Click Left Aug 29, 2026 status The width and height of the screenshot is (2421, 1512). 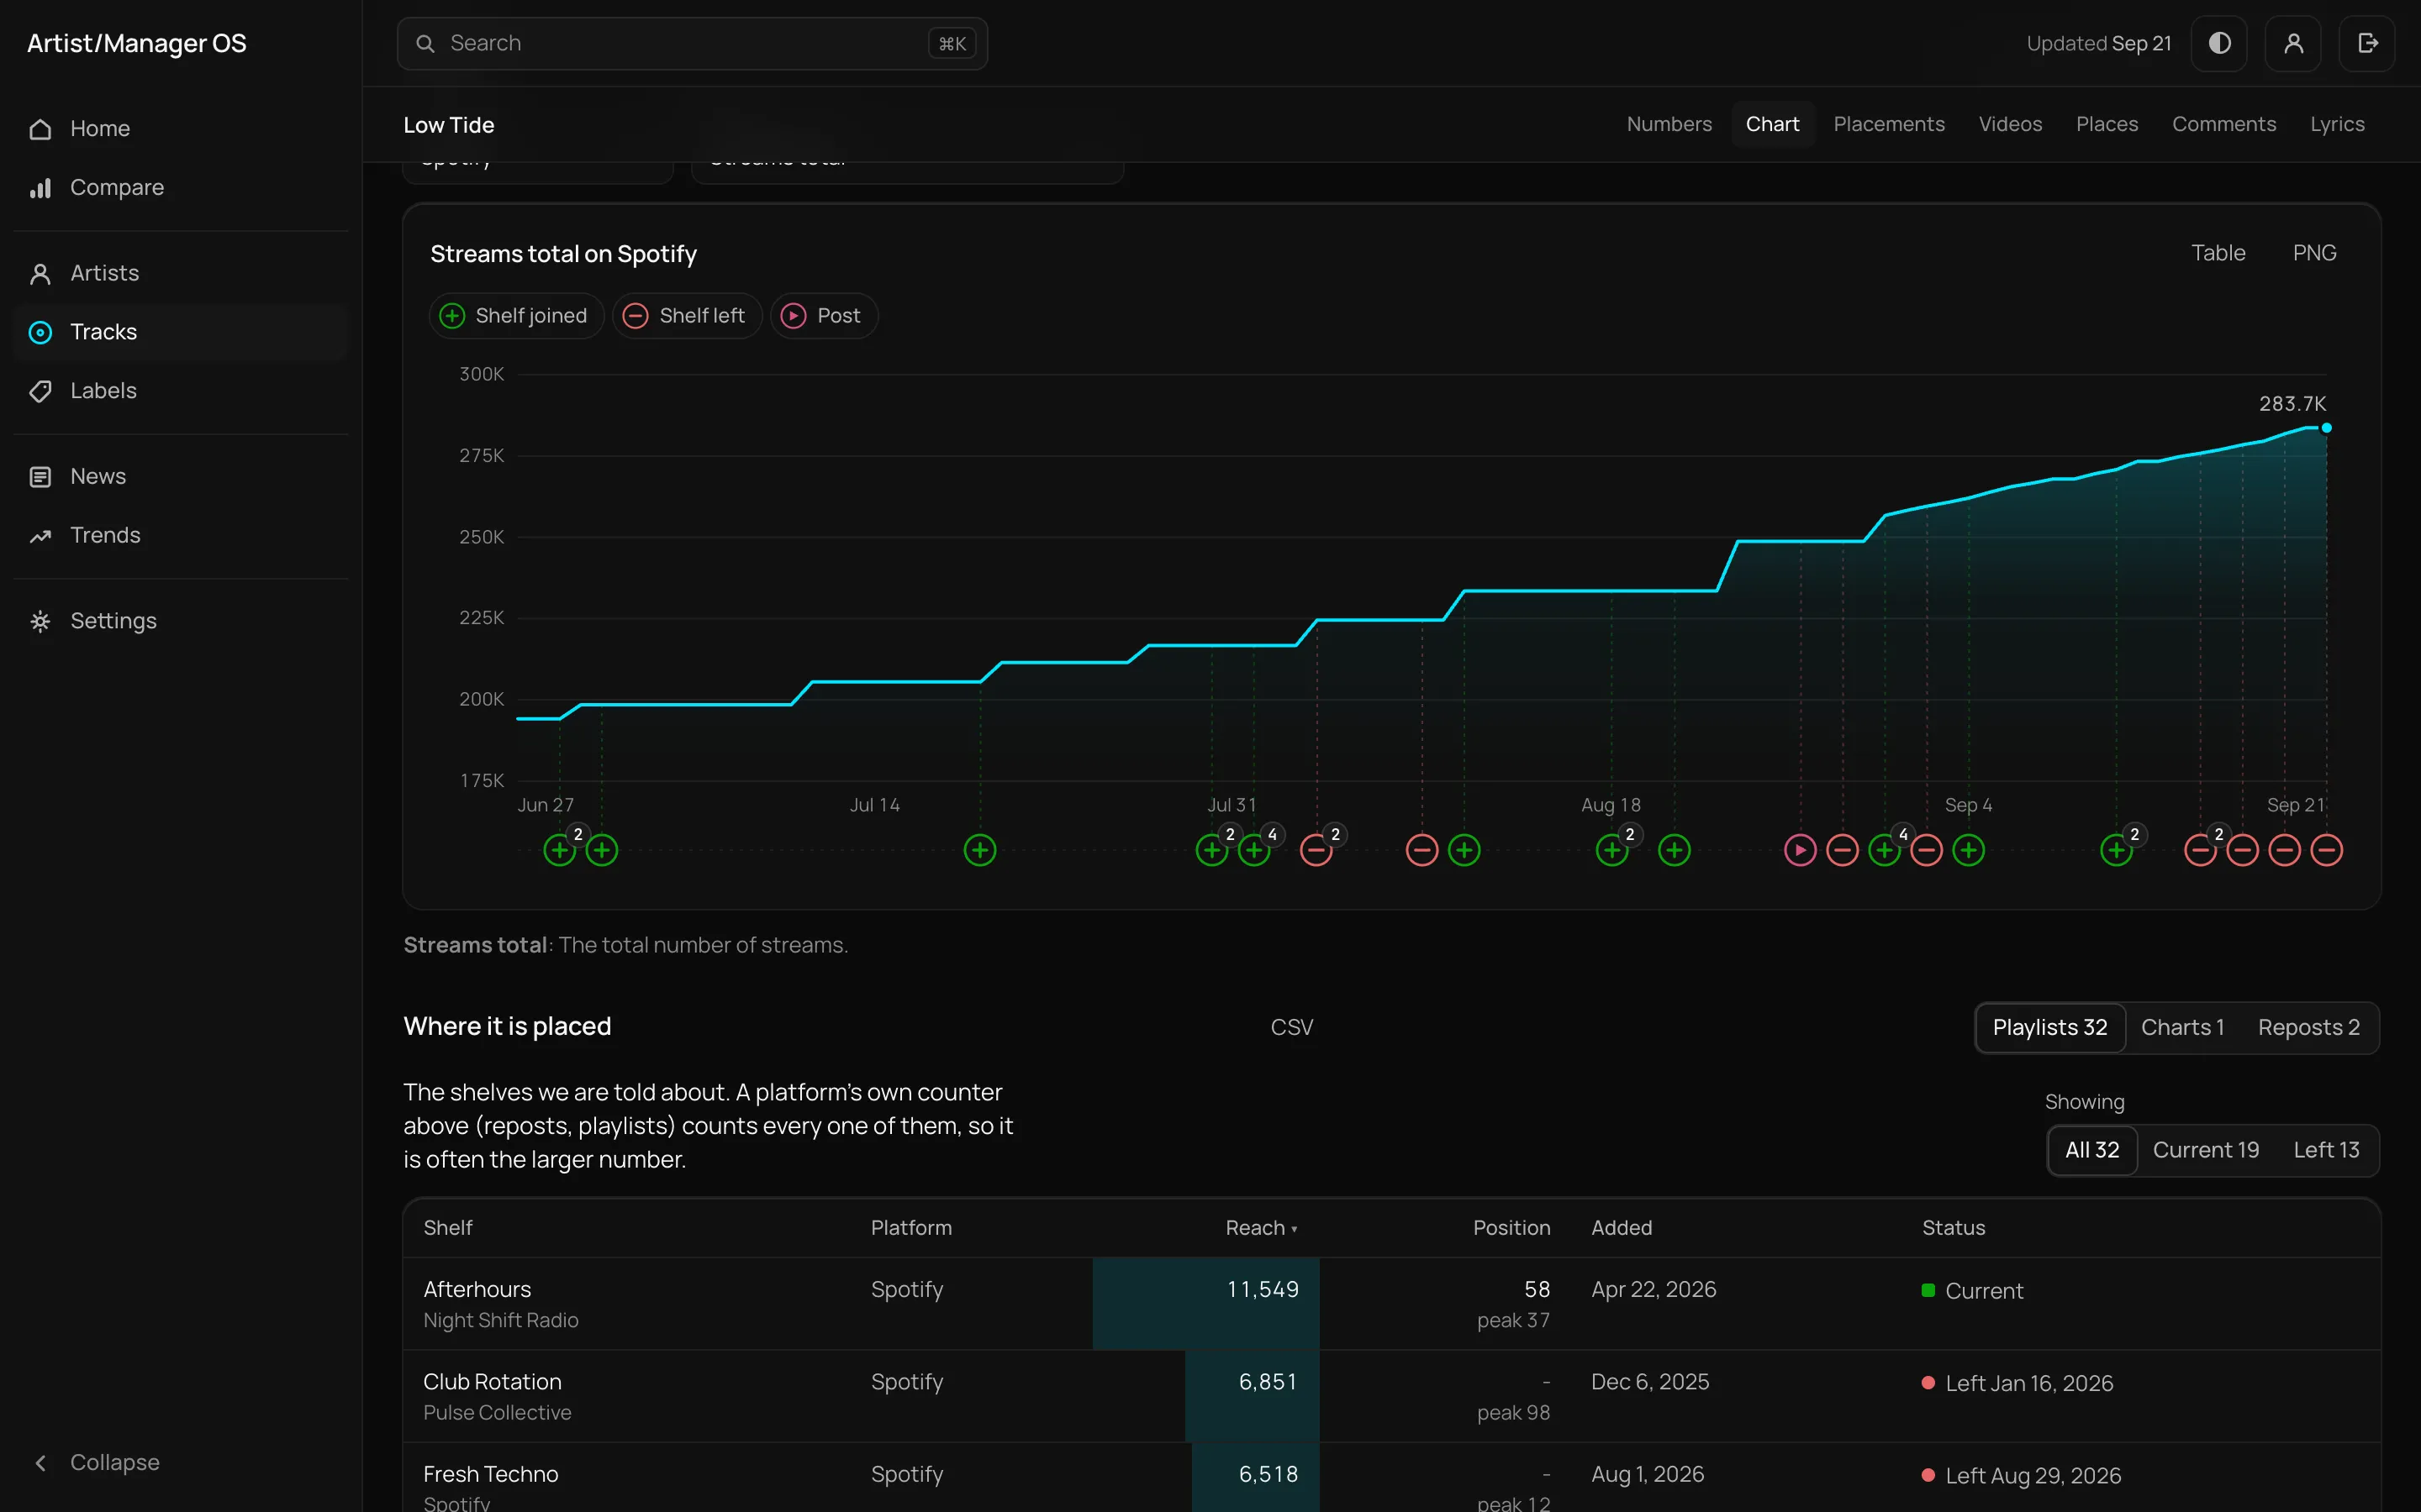point(2021,1476)
